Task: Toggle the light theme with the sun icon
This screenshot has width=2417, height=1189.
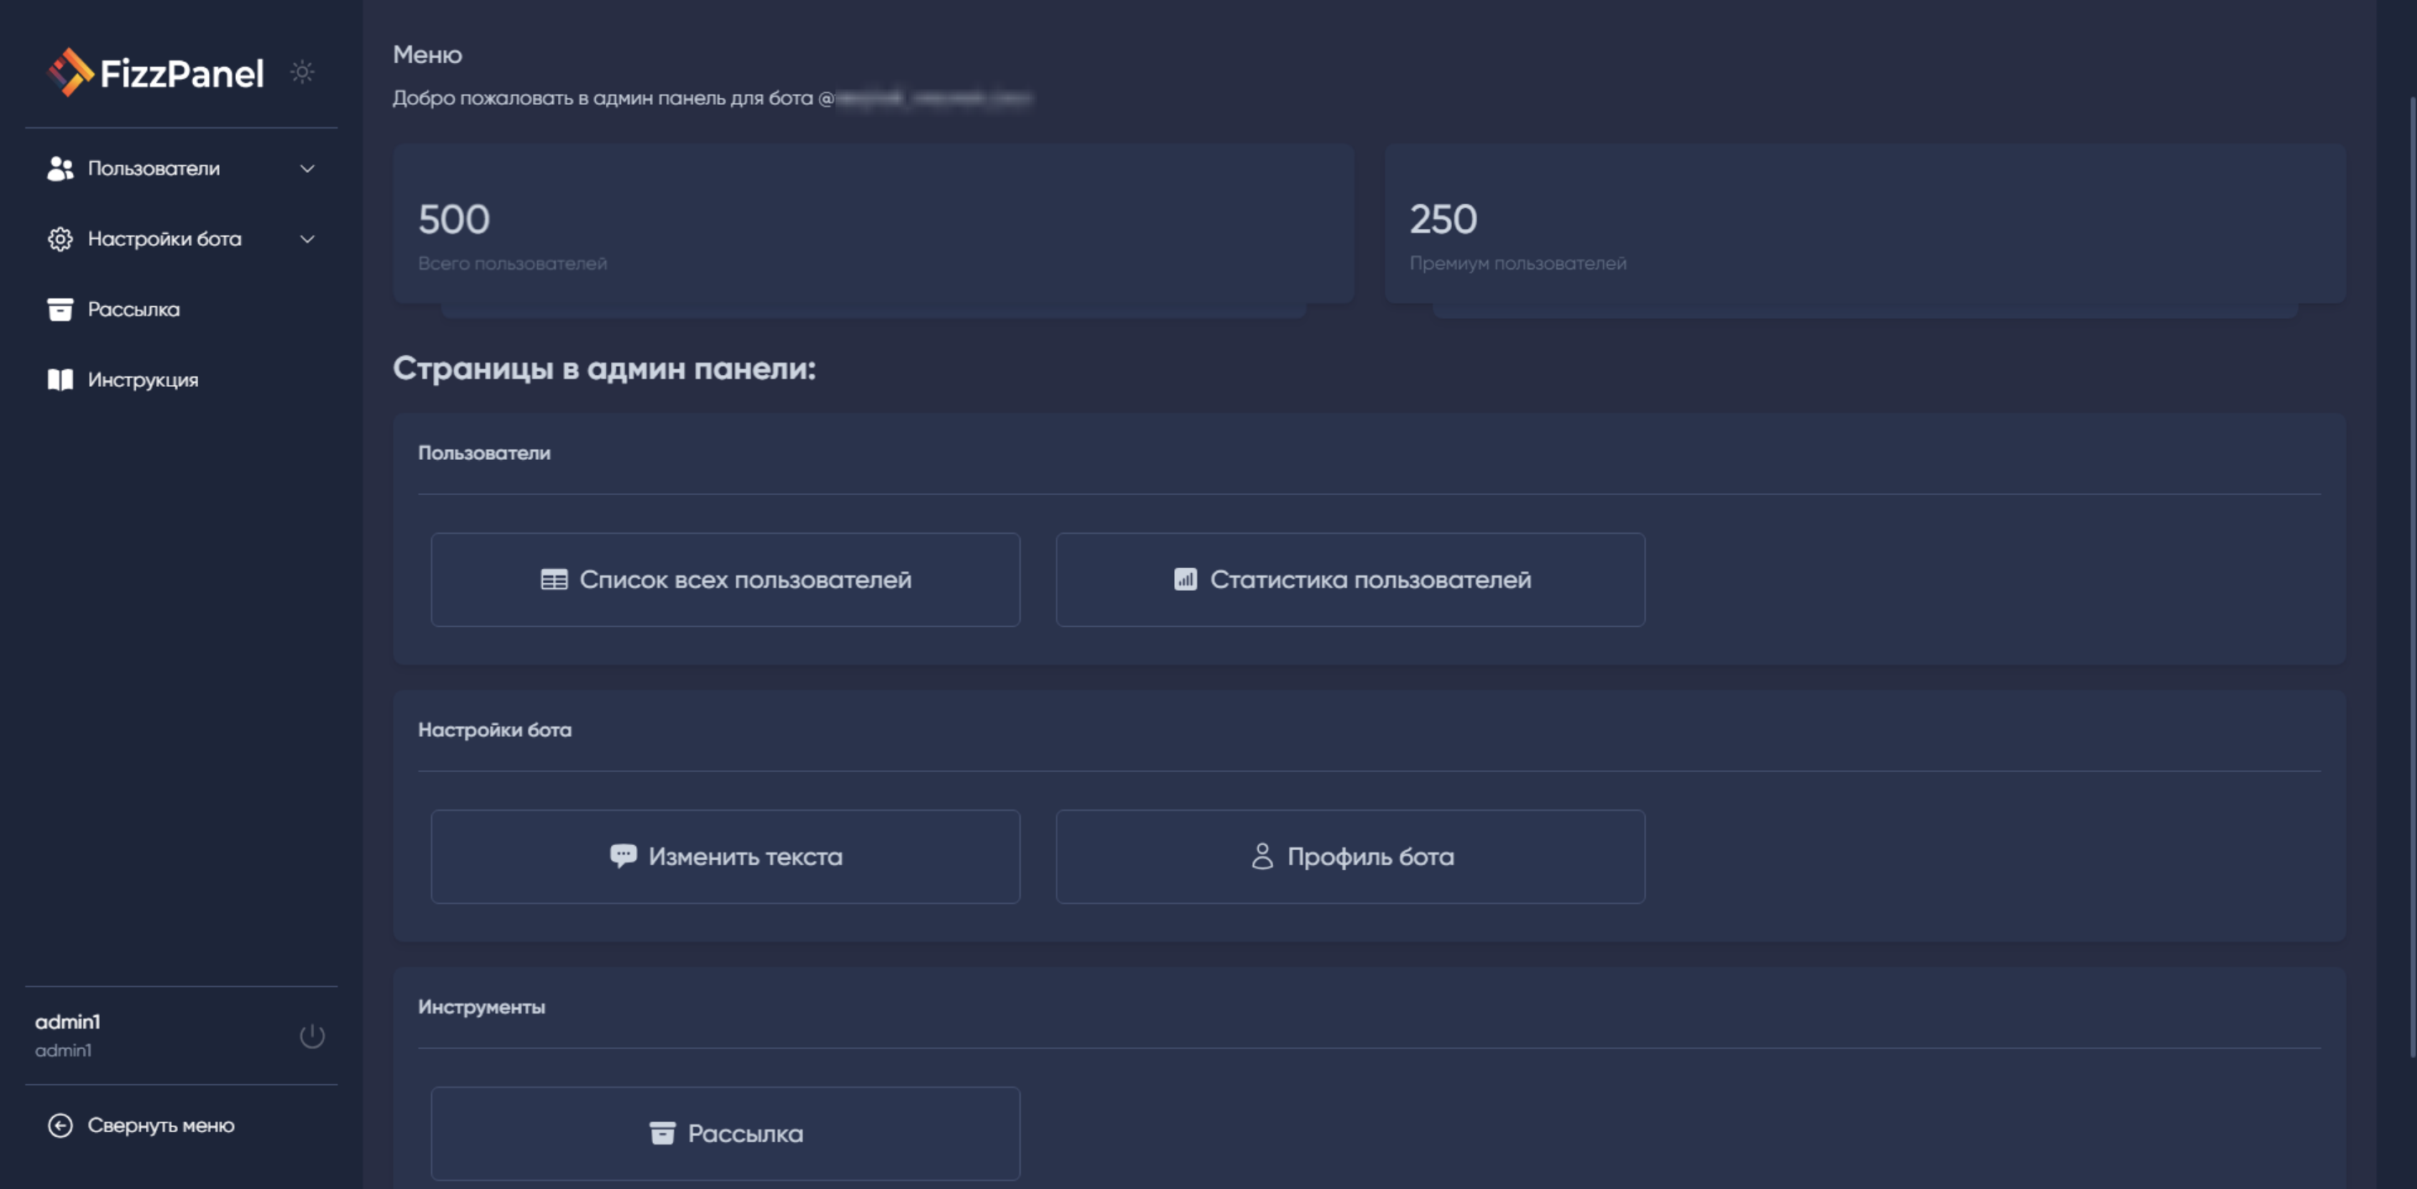Action: [302, 72]
